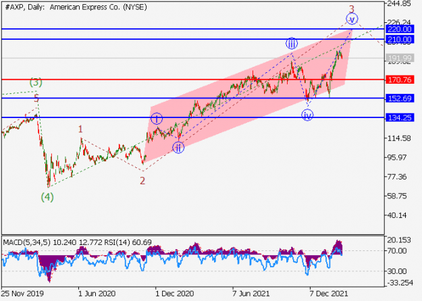Click the 7 Jun 2021 date label
This screenshot has height=301, width=422.
coord(251,294)
